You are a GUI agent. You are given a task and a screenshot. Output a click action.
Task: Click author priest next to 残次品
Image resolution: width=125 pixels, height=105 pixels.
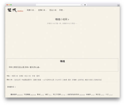[x=102, y=95]
